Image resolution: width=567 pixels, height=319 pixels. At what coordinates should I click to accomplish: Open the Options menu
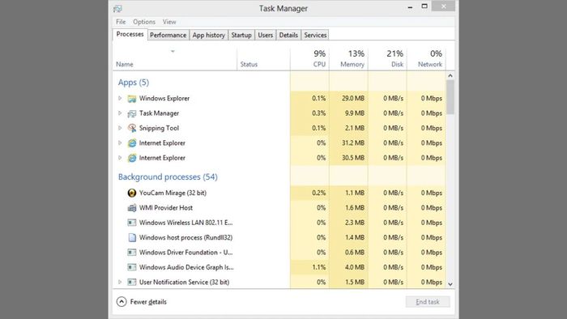click(x=144, y=22)
